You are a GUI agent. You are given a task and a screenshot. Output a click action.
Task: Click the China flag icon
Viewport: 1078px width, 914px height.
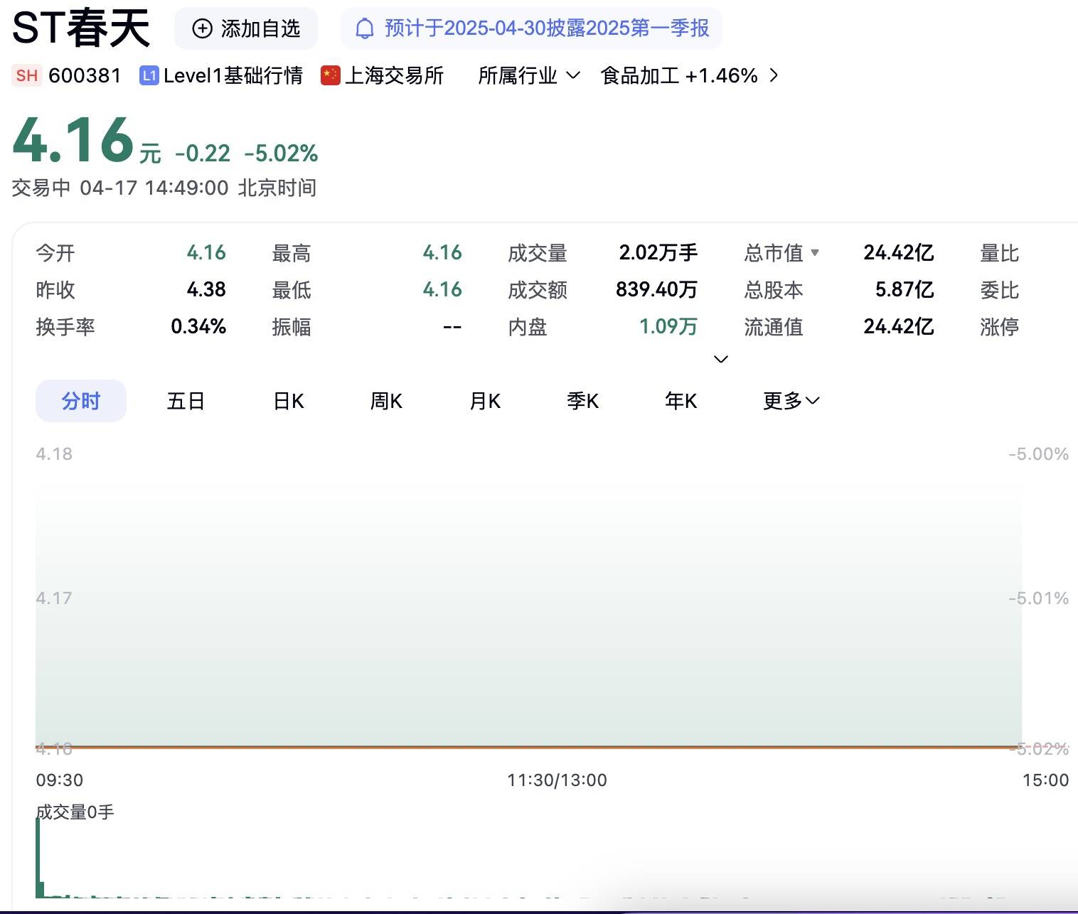[330, 75]
